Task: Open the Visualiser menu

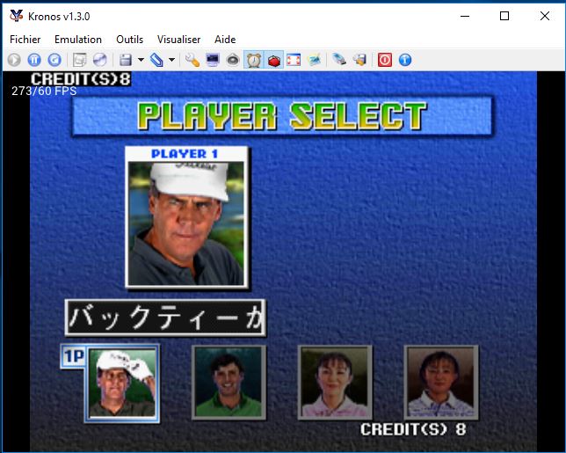Action: pos(178,40)
